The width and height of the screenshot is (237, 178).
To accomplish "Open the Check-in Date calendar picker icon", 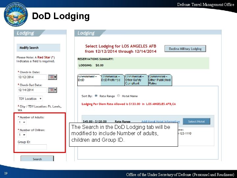I will pyautogui.click(x=52, y=77).
